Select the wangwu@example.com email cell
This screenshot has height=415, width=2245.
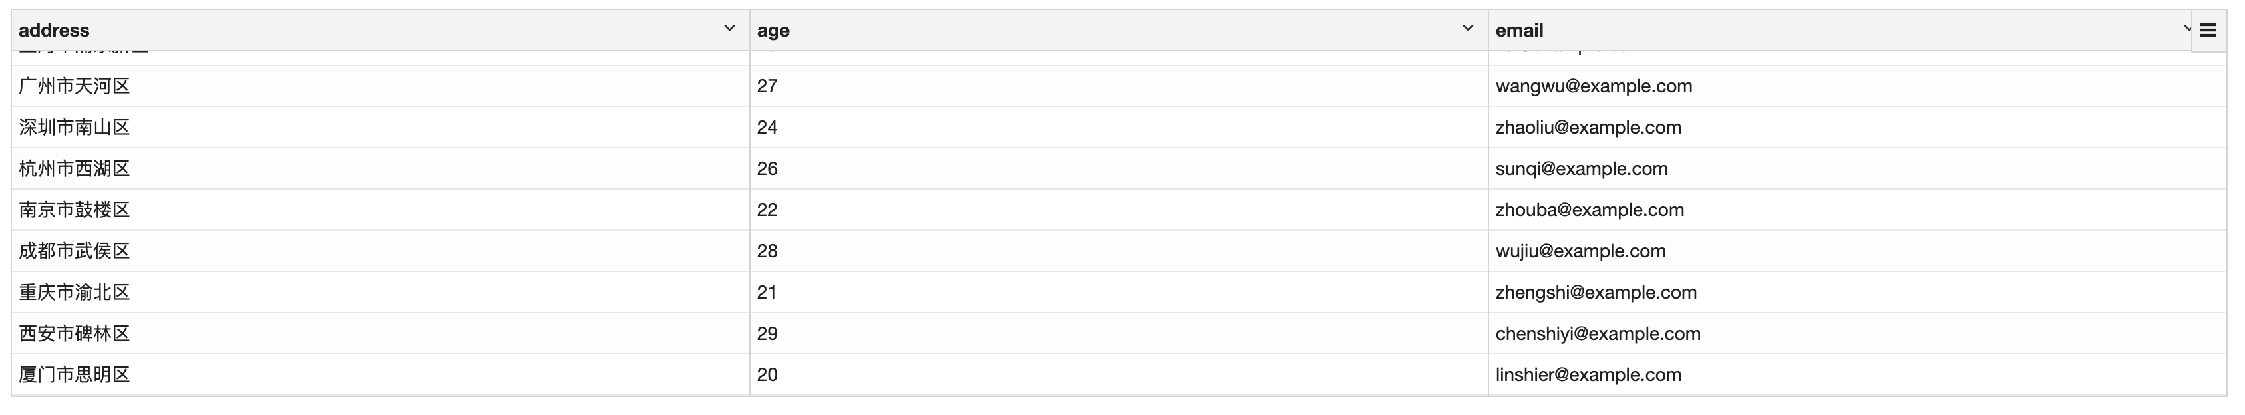tap(1594, 86)
